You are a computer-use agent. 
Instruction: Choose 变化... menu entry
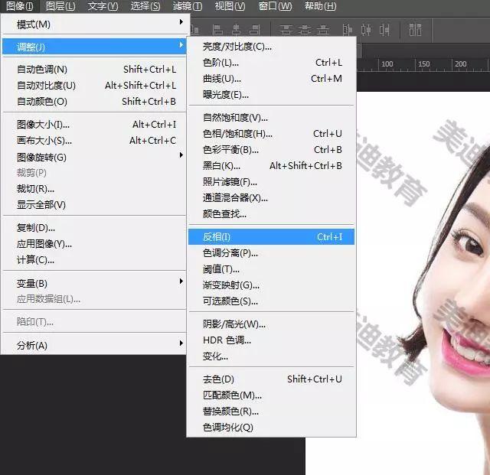coord(271,356)
